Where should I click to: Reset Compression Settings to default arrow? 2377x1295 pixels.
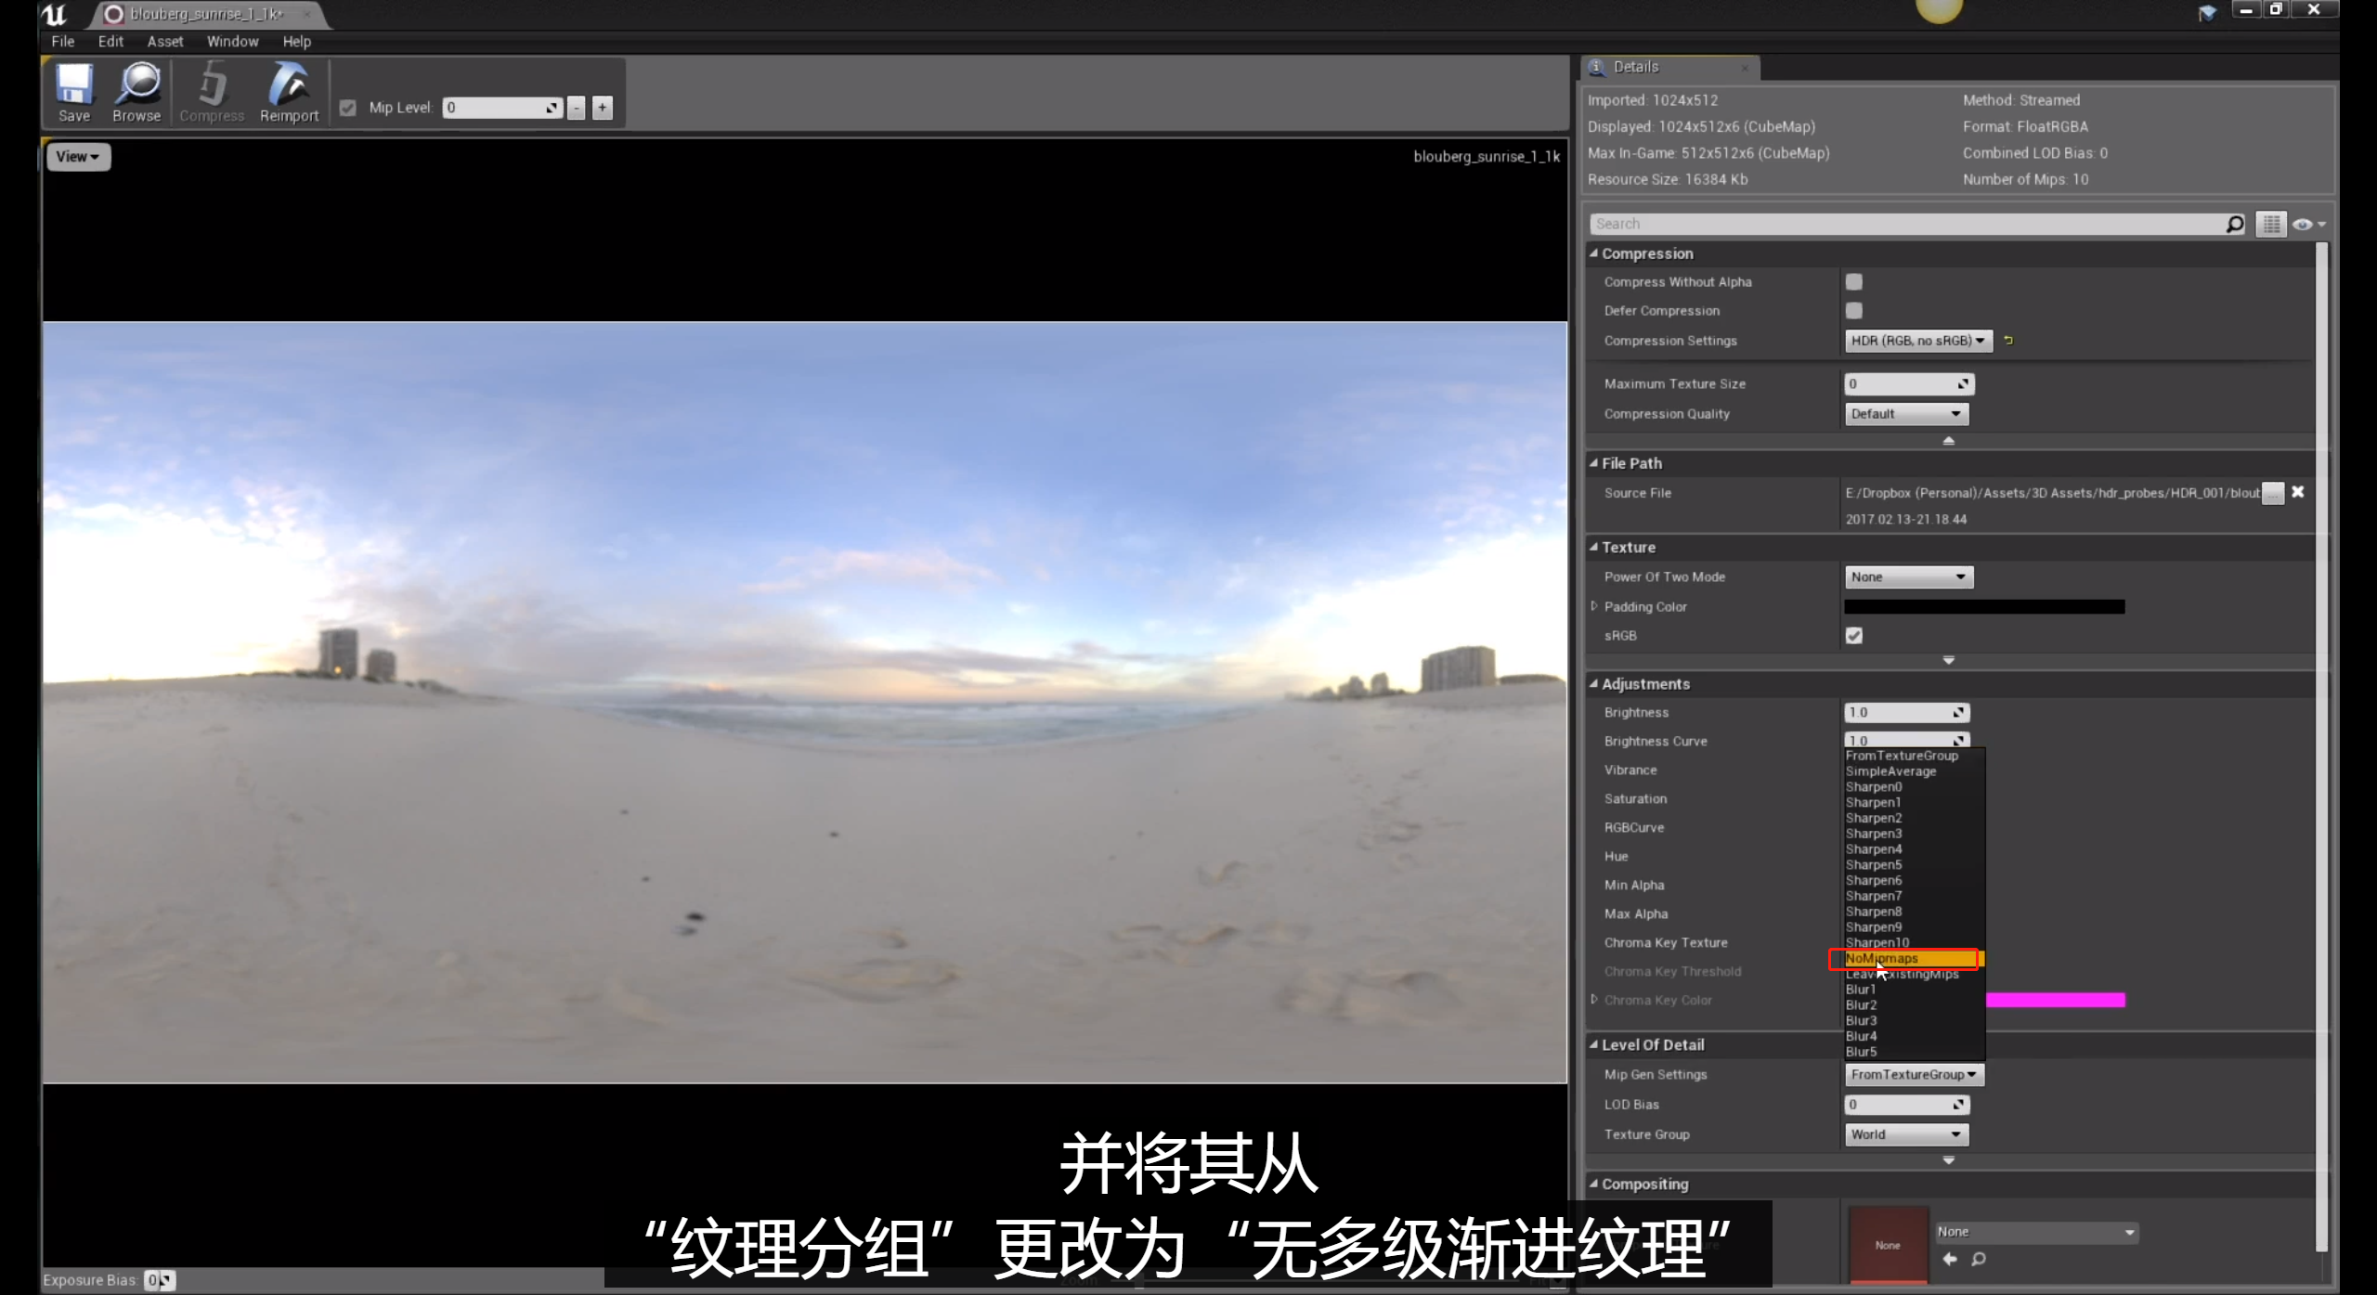(x=2008, y=341)
